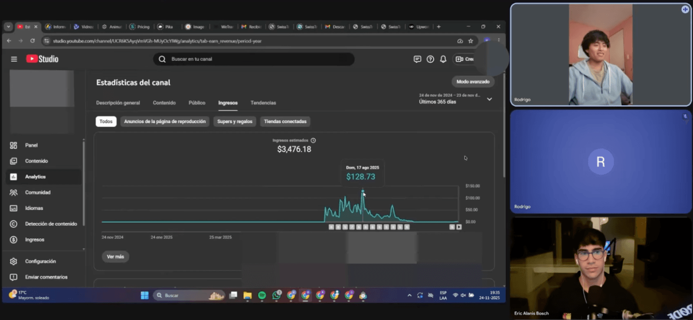
Task: Open the help question mark icon
Action: click(430, 59)
